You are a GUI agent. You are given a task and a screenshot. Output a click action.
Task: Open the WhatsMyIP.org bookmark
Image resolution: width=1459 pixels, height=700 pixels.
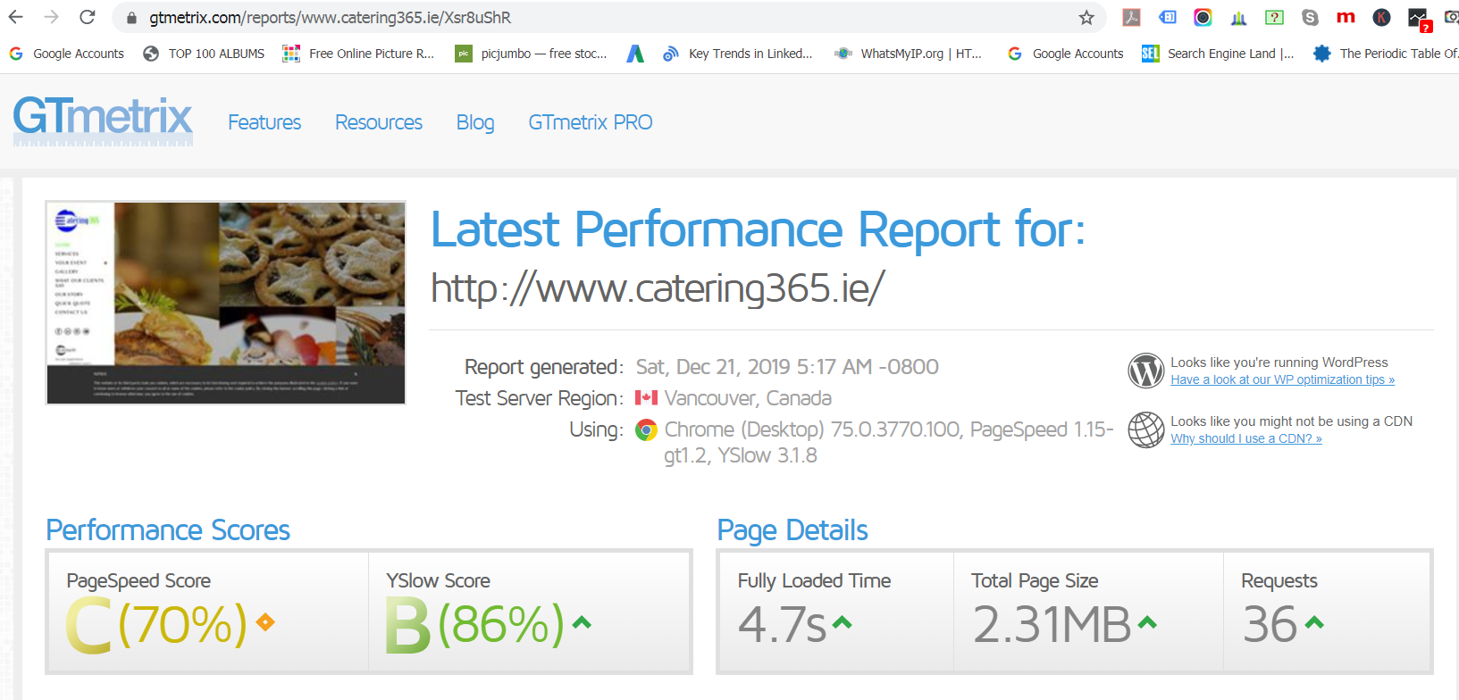[908, 54]
